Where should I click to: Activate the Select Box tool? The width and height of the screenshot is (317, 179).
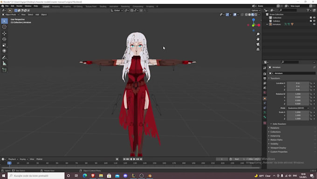coord(4,21)
